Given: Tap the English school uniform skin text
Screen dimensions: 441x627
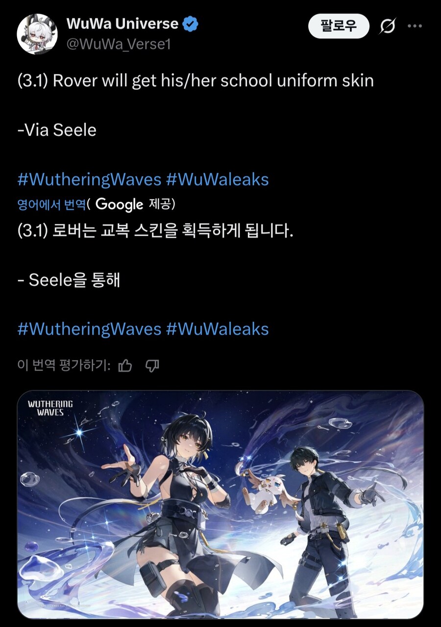Looking at the screenshot, I should 297,80.
